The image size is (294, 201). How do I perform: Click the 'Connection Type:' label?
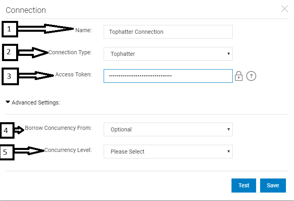(x=70, y=52)
